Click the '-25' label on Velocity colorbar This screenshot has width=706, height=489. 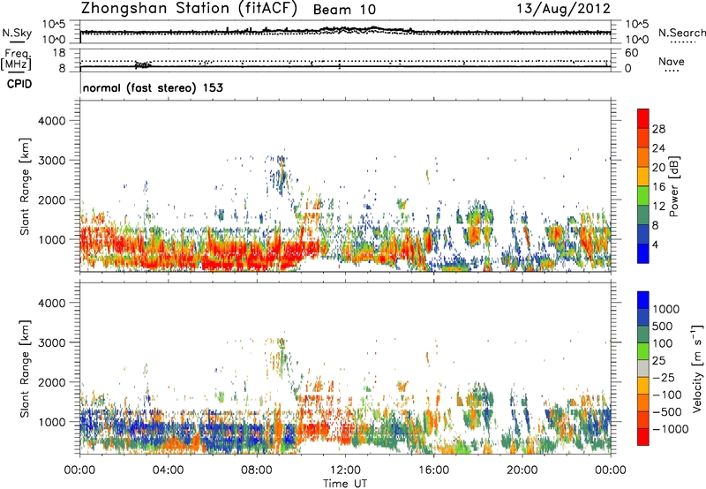(x=664, y=378)
